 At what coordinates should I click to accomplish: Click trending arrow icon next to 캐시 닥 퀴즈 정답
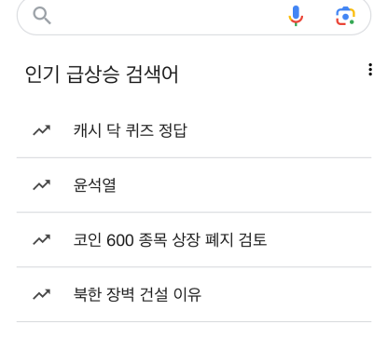pyautogui.click(x=42, y=130)
